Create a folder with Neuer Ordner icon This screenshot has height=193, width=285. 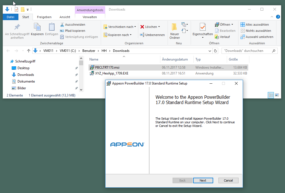(174, 27)
